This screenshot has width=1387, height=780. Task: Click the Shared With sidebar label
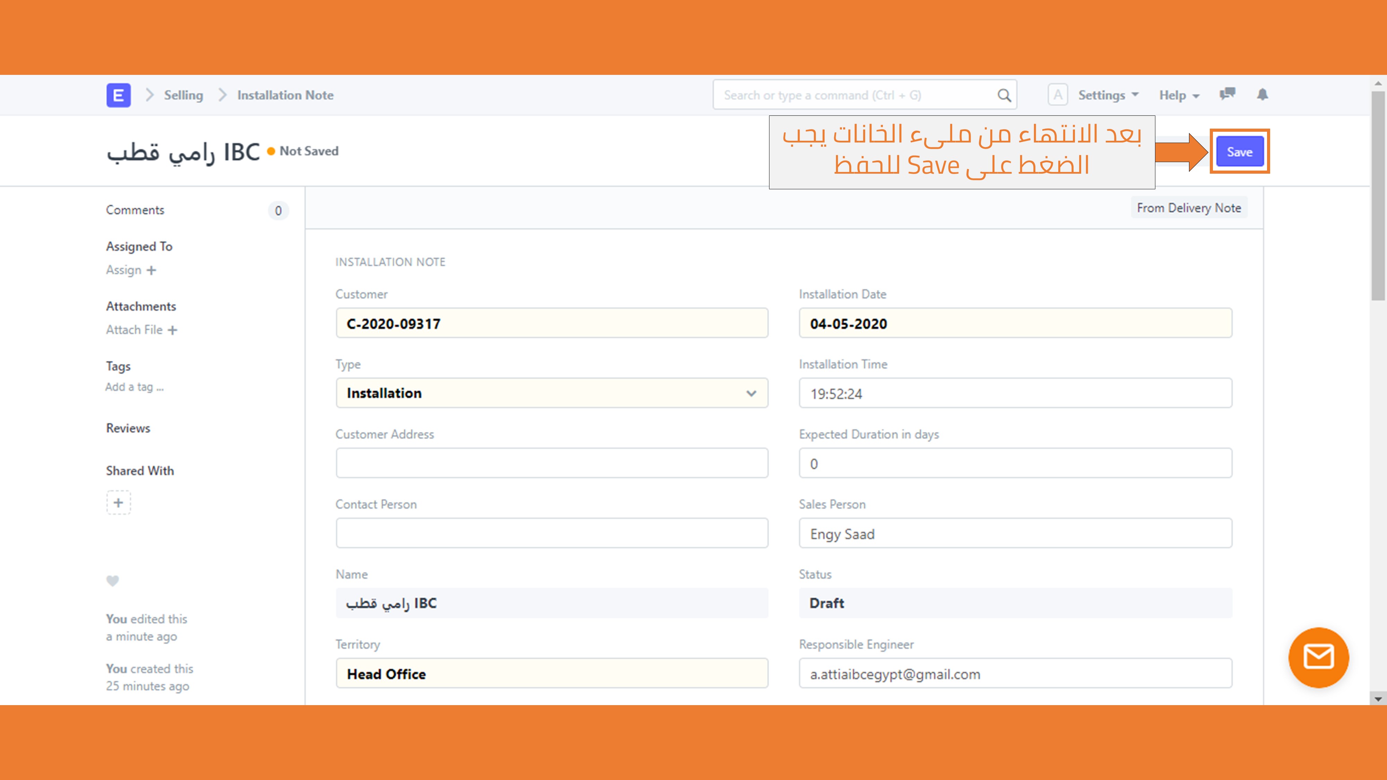[140, 471]
